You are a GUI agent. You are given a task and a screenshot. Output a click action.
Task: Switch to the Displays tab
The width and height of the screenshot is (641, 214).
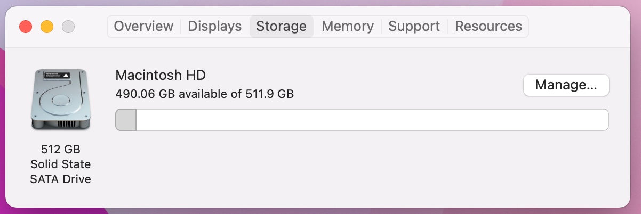[214, 26]
